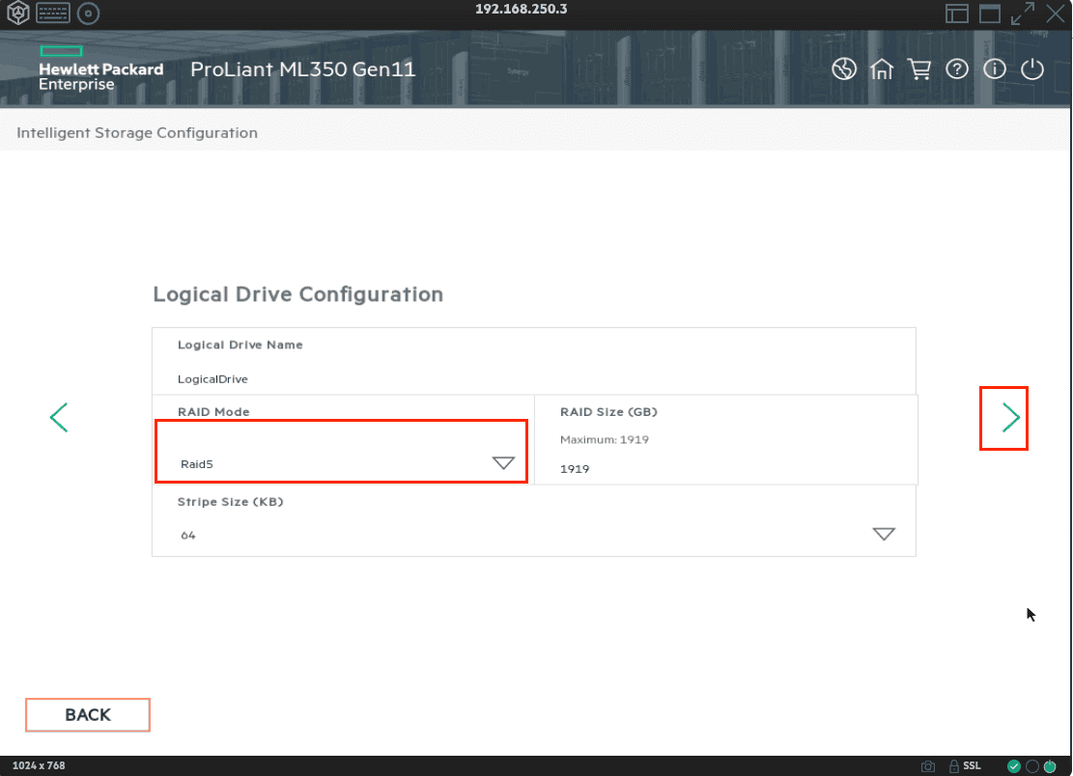Open the virtual keyboard icon in console bar
This screenshot has height=776, width=1073.
click(x=53, y=13)
